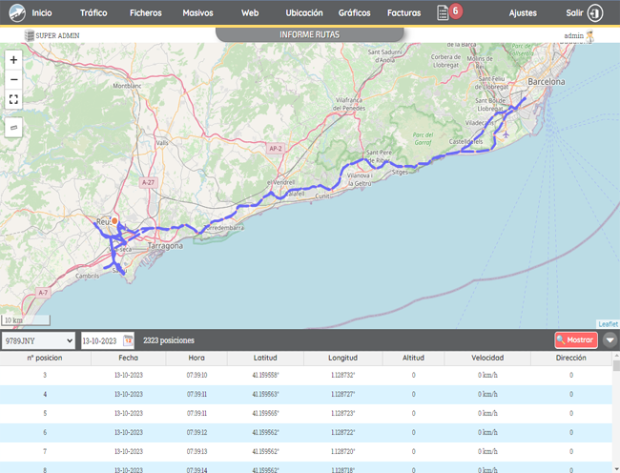This screenshot has height=473, width=620.
Task: Open the vehicle plate dropdown 9789JNY
Action: (38, 340)
